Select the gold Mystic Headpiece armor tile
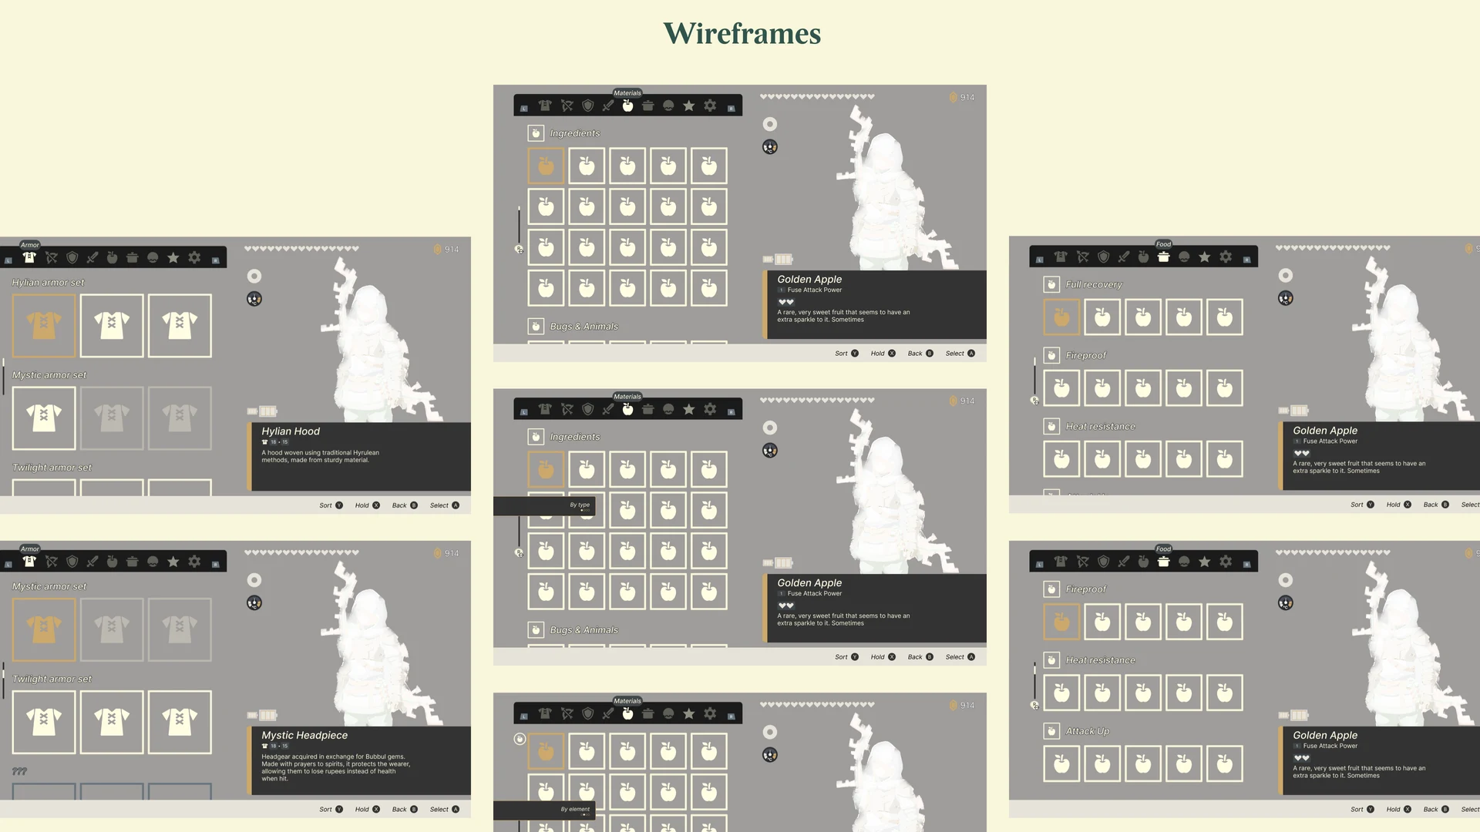1480x832 pixels. (44, 629)
